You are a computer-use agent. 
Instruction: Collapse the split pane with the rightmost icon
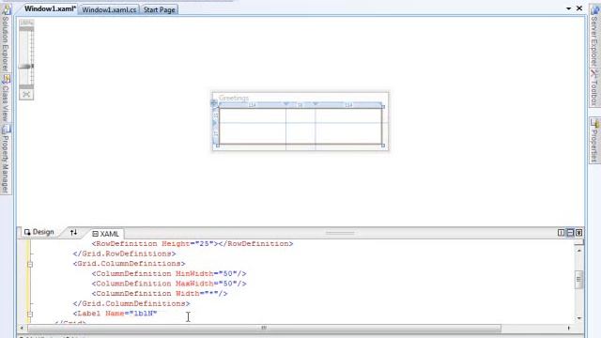(578, 233)
